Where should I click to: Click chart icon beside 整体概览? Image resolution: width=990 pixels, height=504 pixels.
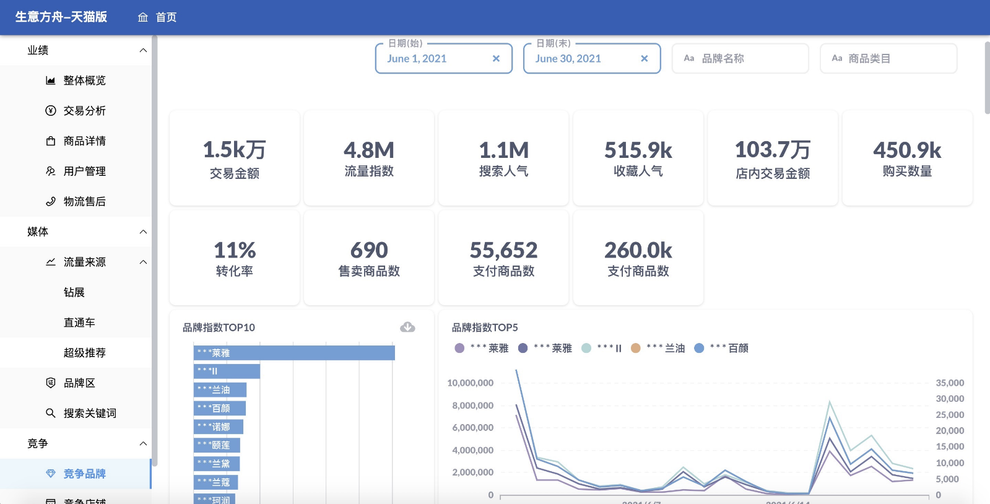[x=51, y=80]
